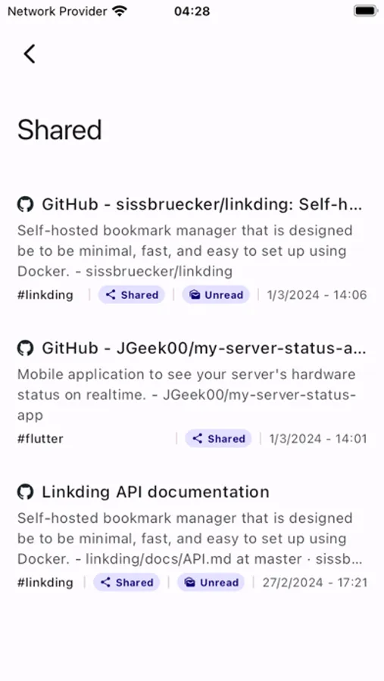Tap #linkding tag on the 27/2/2024 bookmark
The height and width of the screenshot is (681, 384).
45,583
